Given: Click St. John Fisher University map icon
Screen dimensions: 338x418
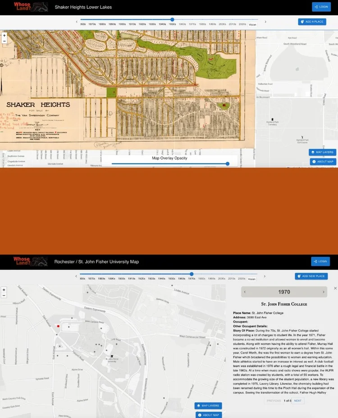Looking at the screenshot, I should (x=112, y=356).
